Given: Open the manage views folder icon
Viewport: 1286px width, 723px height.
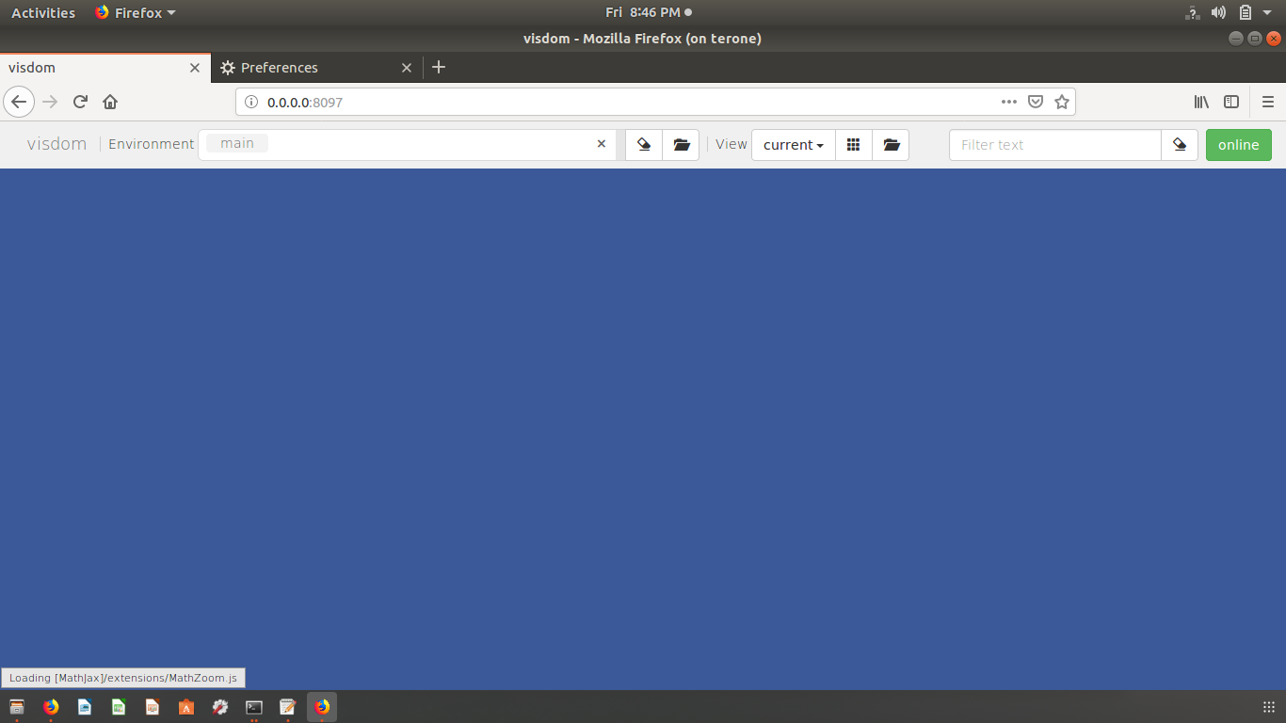Looking at the screenshot, I should [892, 145].
